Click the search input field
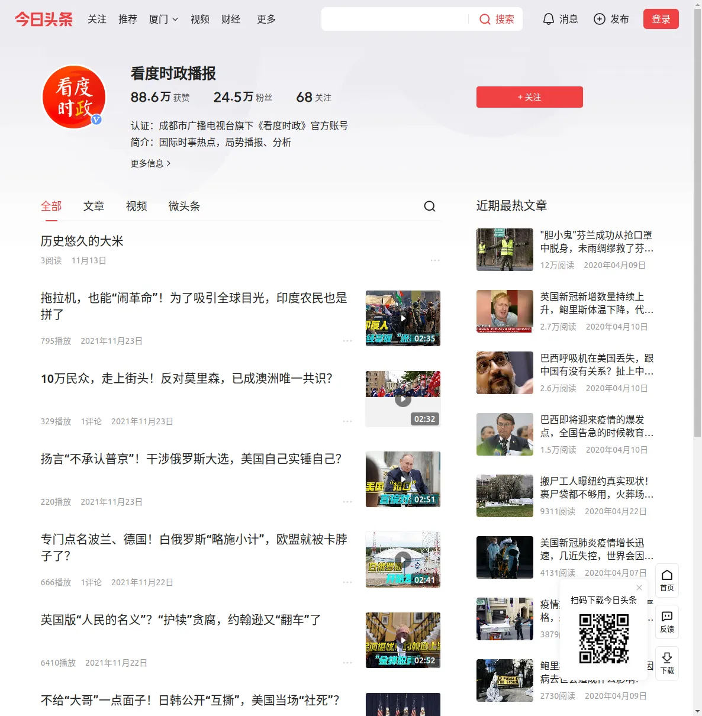Viewport: 702px width, 716px height. 395,19
